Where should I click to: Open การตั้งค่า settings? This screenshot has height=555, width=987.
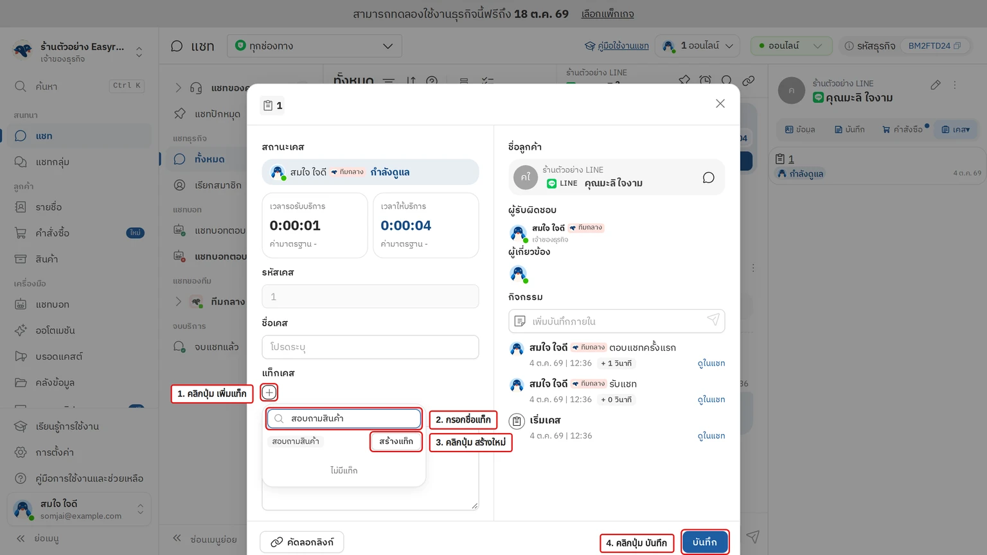79,452
